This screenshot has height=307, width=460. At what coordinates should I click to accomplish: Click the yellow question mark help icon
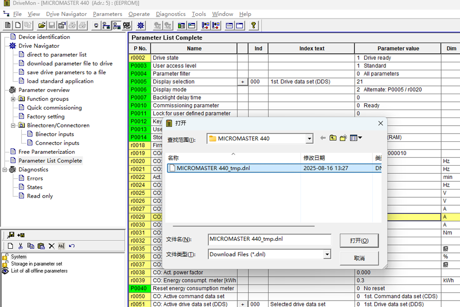tap(253, 25)
